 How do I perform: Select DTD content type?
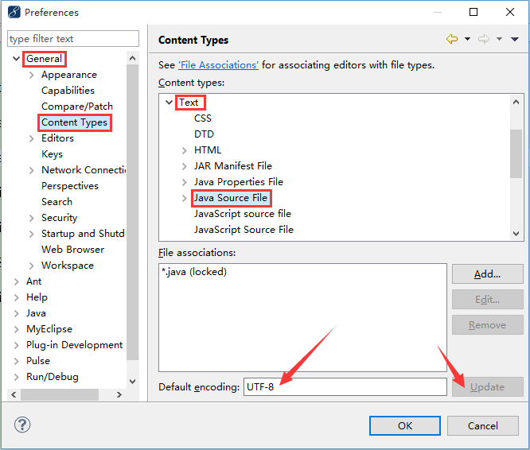204,134
